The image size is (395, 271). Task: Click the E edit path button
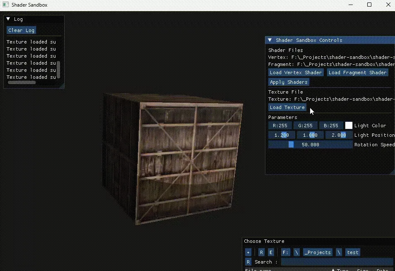271,252
